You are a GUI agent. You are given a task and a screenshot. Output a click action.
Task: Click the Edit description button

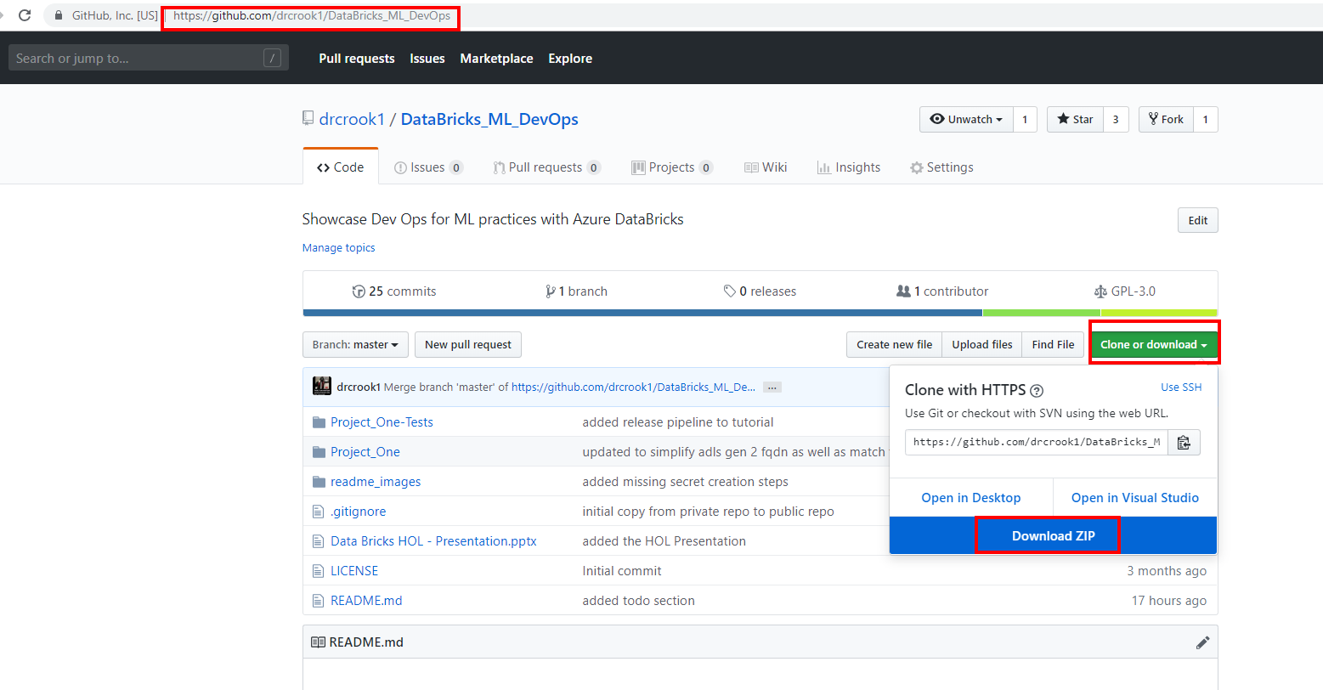[1198, 220]
